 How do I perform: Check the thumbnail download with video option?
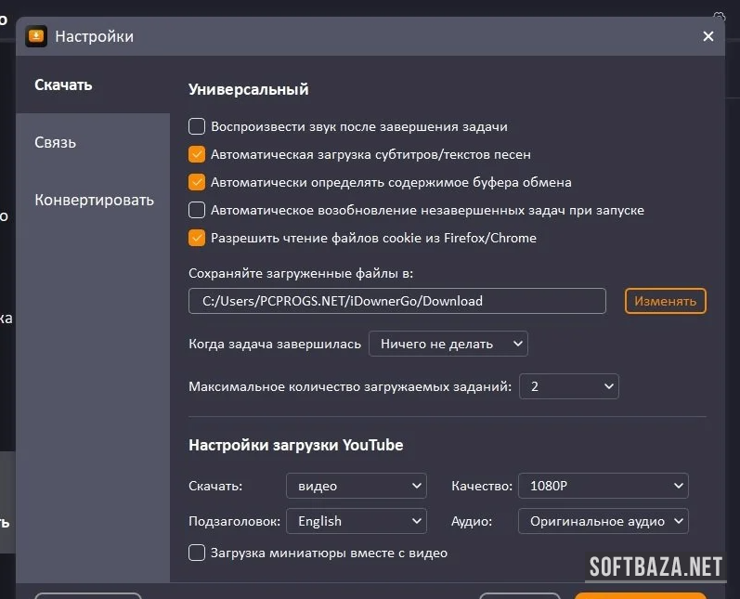pyautogui.click(x=197, y=553)
